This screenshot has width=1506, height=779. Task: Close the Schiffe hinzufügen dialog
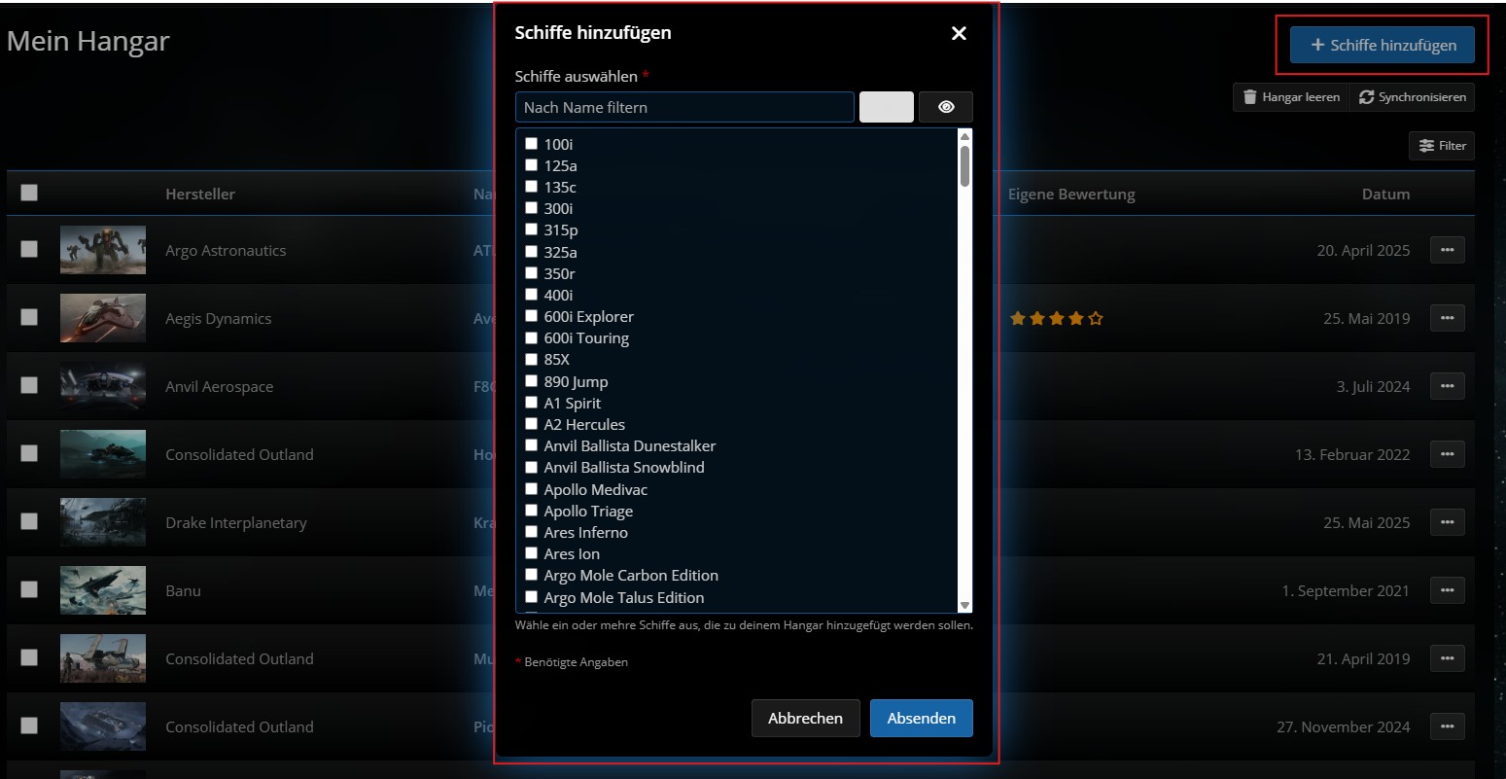959,33
